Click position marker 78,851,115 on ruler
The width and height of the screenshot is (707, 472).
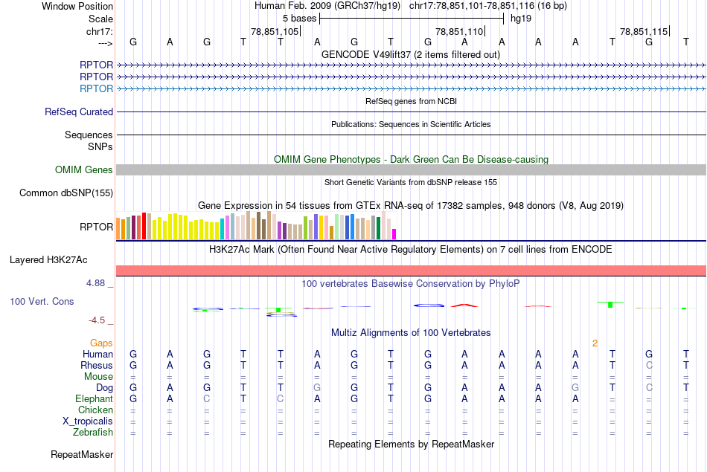[x=644, y=31]
